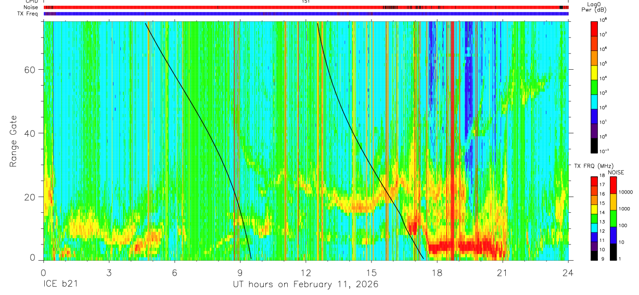The image size is (639, 295).
Task: Click the 10000 label in NOISE legend
Action: point(625,192)
